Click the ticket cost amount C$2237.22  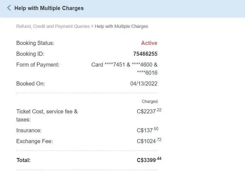click(149, 111)
